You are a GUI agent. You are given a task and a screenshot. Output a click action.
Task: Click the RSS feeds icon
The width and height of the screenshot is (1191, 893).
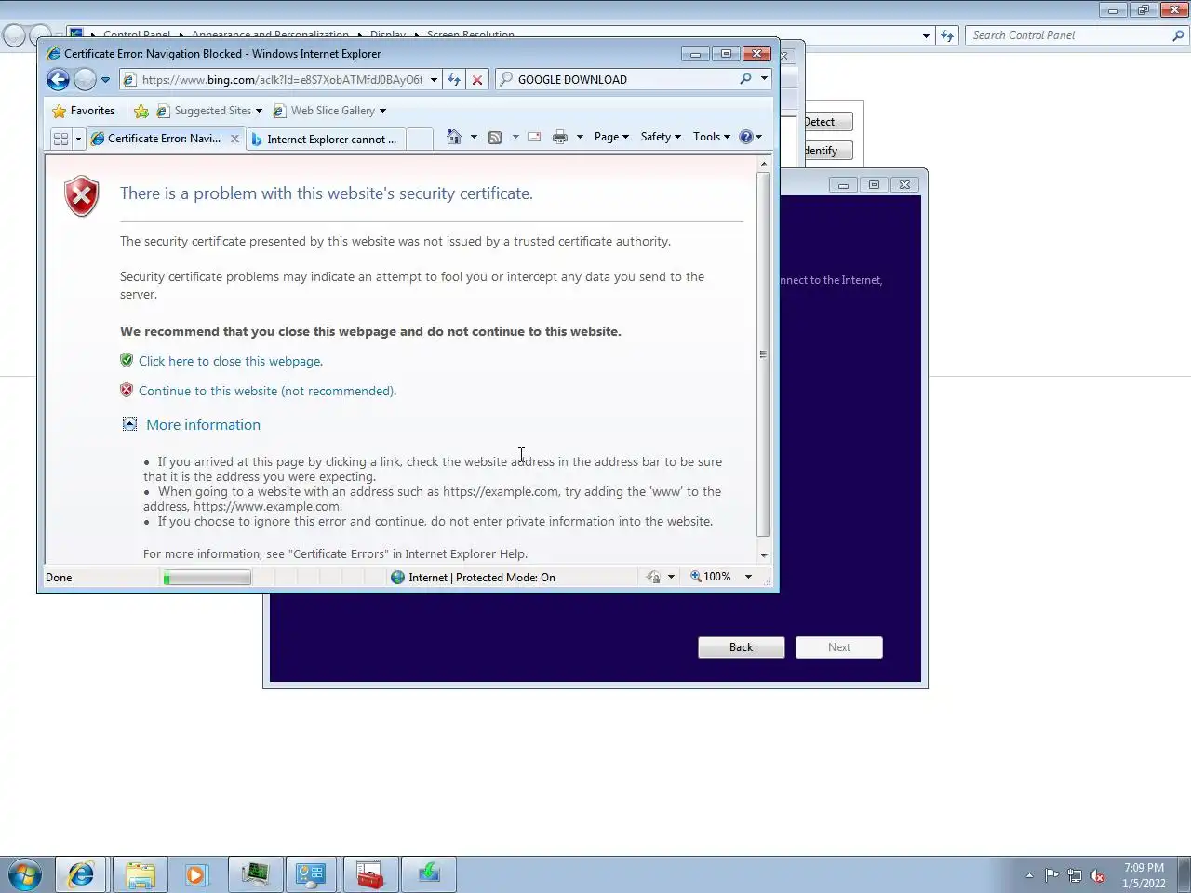click(x=495, y=137)
